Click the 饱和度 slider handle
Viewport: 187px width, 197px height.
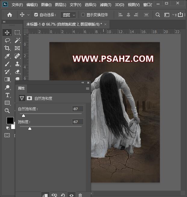click(30, 128)
